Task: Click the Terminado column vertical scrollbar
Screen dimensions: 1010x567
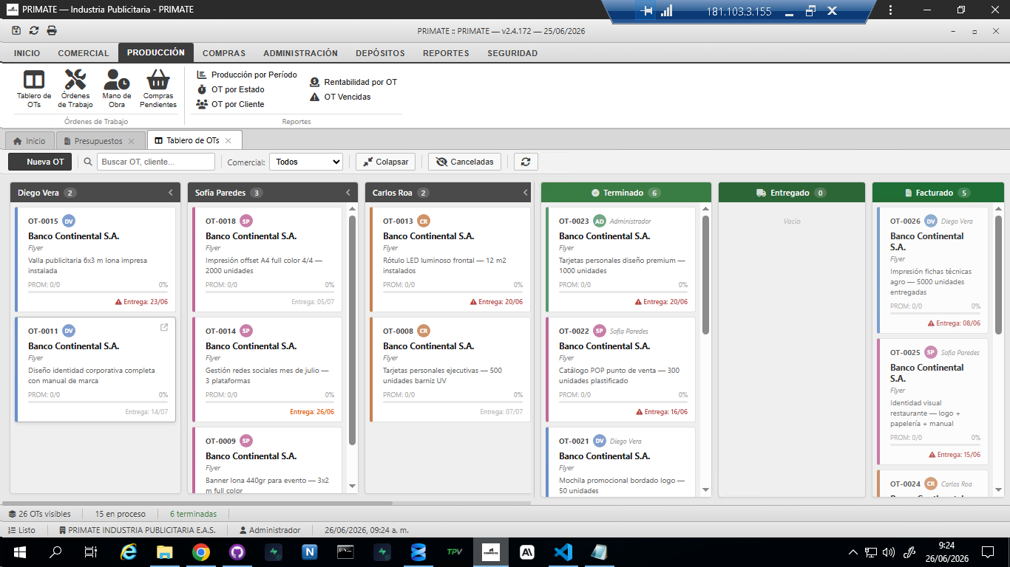Action: (x=705, y=275)
